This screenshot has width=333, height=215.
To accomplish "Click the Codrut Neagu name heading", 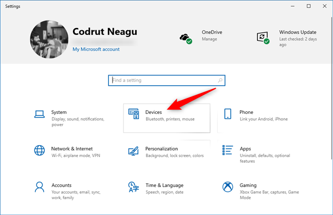I will [105, 32].
